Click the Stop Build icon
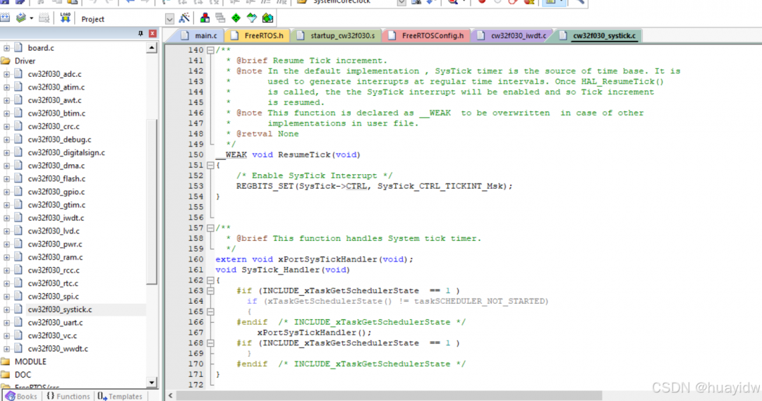 (x=44, y=18)
